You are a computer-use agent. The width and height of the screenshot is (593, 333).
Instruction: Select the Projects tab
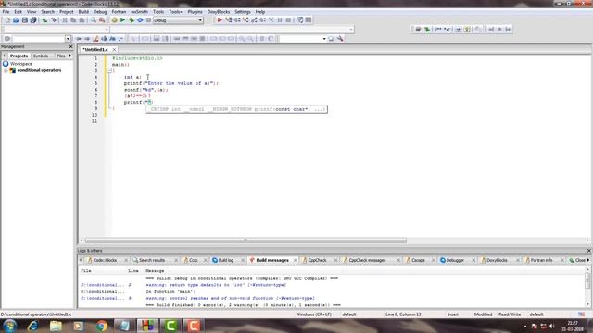[x=19, y=55]
